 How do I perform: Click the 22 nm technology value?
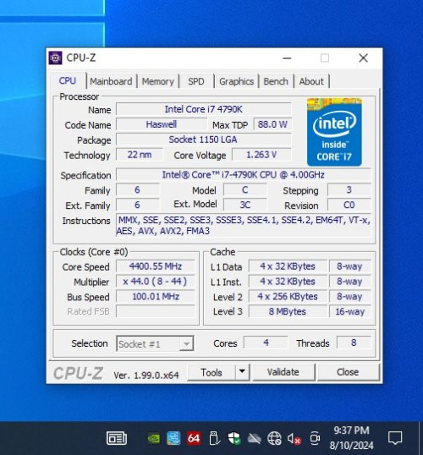[x=140, y=155]
